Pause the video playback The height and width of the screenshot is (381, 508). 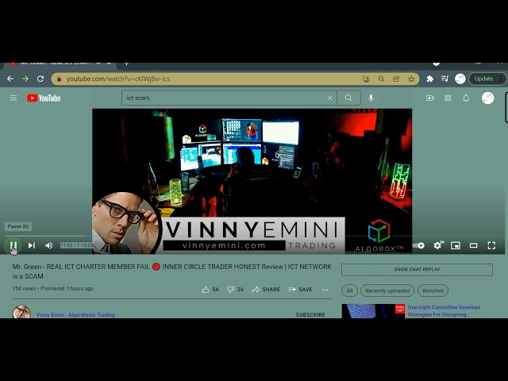click(13, 245)
